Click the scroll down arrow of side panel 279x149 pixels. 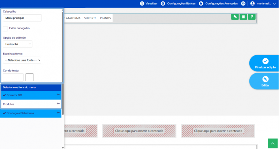[x=63, y=148]
